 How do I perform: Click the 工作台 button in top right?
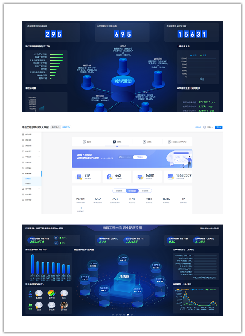[219, 127]
